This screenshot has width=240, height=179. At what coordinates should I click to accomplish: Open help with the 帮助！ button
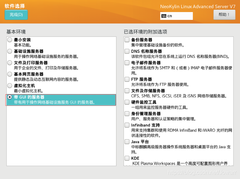pos(224,15)
